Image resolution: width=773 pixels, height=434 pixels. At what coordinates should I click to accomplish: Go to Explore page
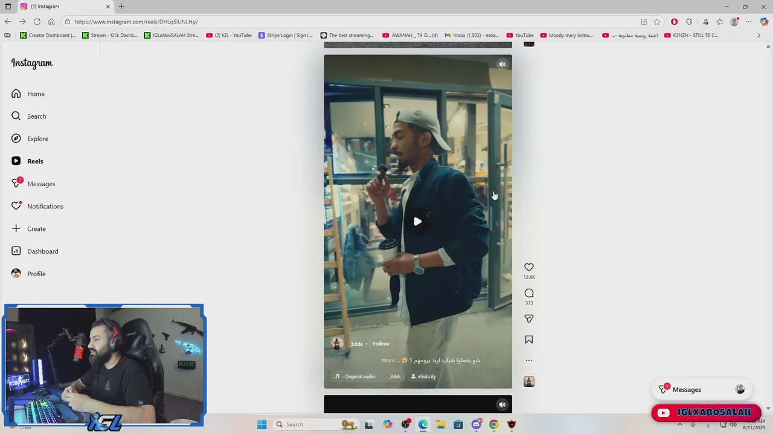tap(30, 139)
